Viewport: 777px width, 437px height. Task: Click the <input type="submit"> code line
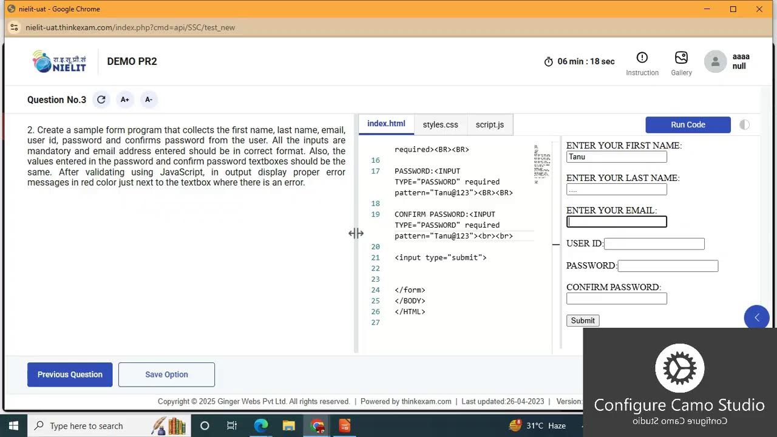[x=440, y=257]
